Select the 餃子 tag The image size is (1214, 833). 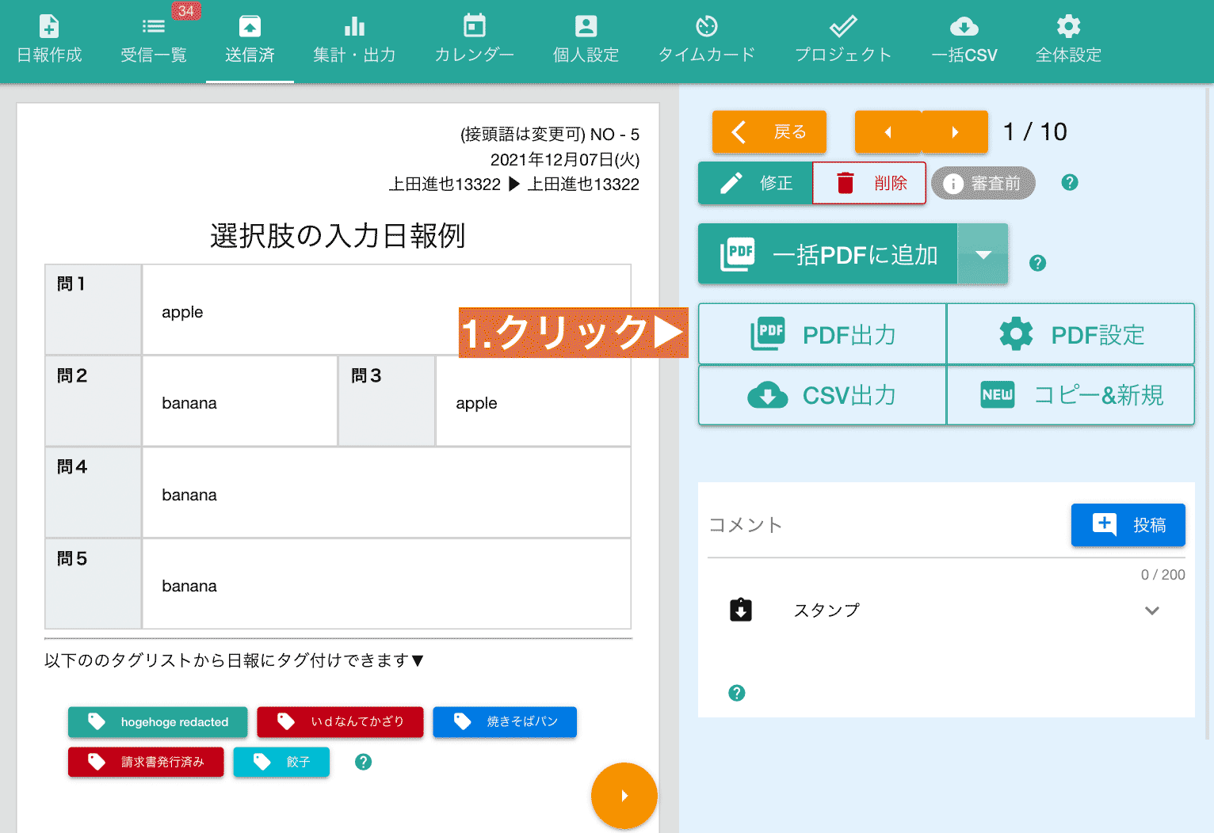pyautogui.click(x=281, y=762)
